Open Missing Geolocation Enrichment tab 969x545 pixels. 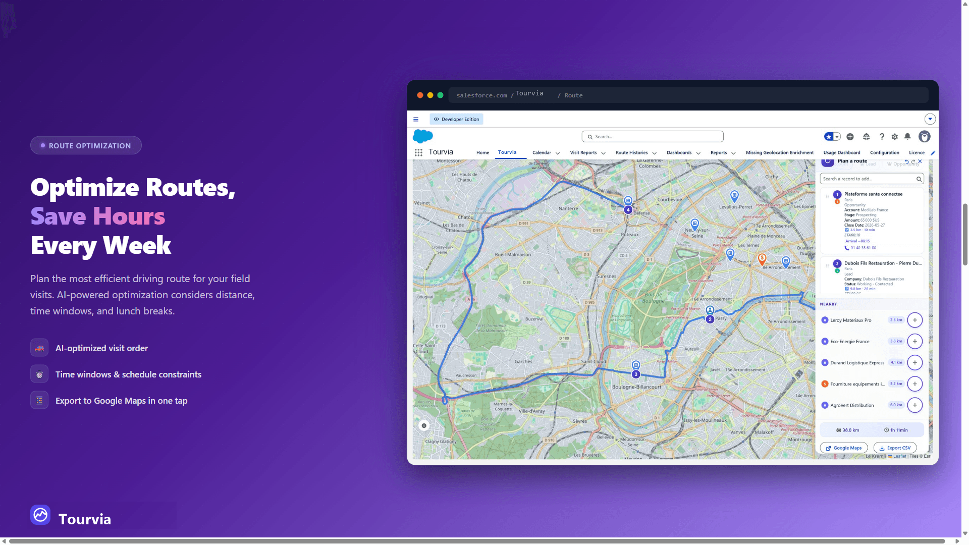click(779, 153)
